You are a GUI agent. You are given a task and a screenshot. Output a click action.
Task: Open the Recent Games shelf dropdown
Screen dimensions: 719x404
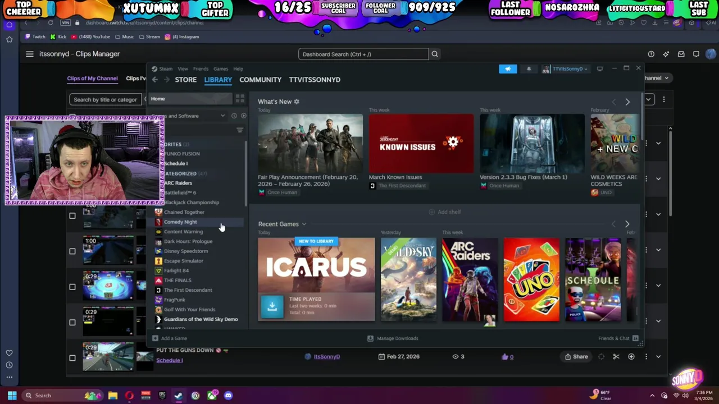(x=304, y=224)
